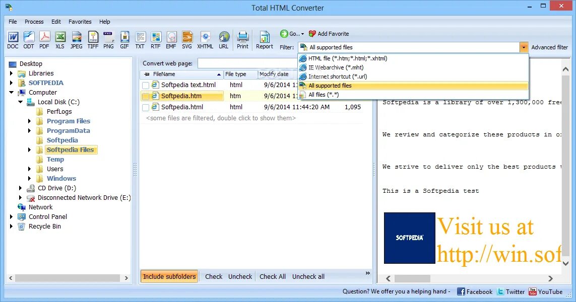Viewport: 576px width, 302px height.
Task: Click filtered files notice text
Action: coord(221,118)
